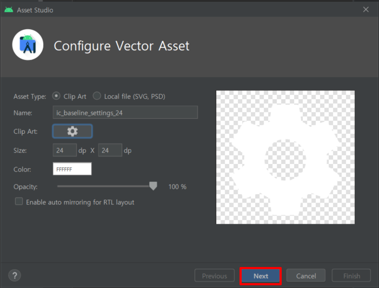The image size is (379, 288).
Task: Click the 100 % opacity value
Action: (x=177, y=187)
